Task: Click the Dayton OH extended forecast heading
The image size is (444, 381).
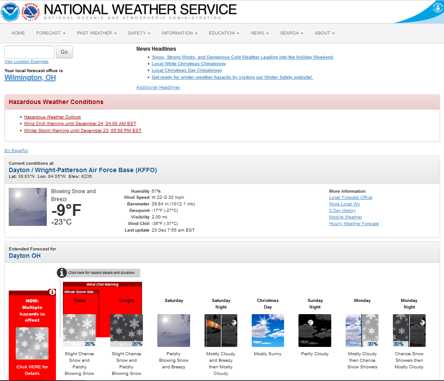Action: (x=24, y=256)
